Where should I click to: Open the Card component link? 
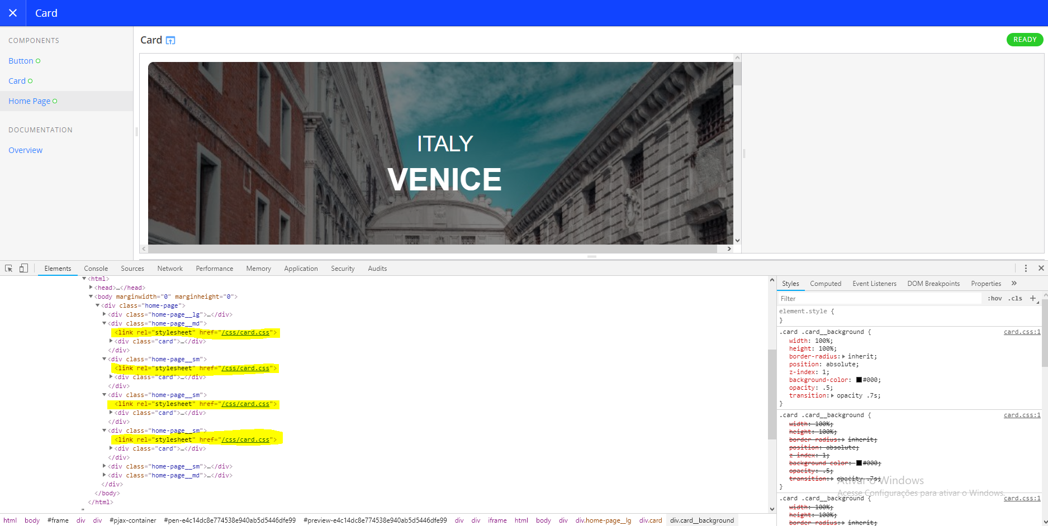[17, 81]
